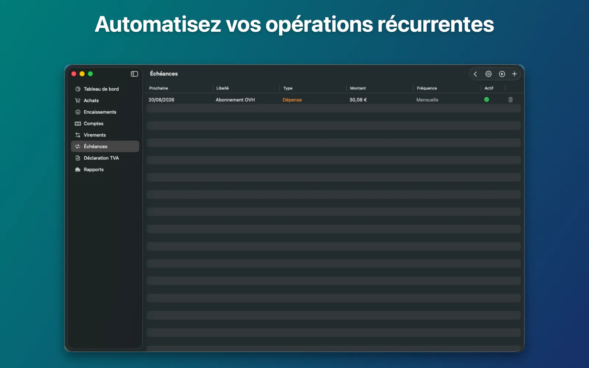Select the Échéances sidebar item

click(105, 146)
